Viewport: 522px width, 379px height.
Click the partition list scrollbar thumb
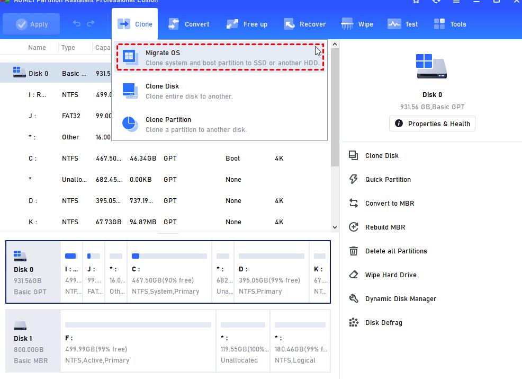[x=335, y=107]
